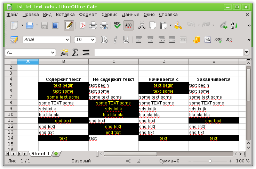The width and height of the screenshot is (256, 169).
Task: Open the Данные menu
Action: 130,15
